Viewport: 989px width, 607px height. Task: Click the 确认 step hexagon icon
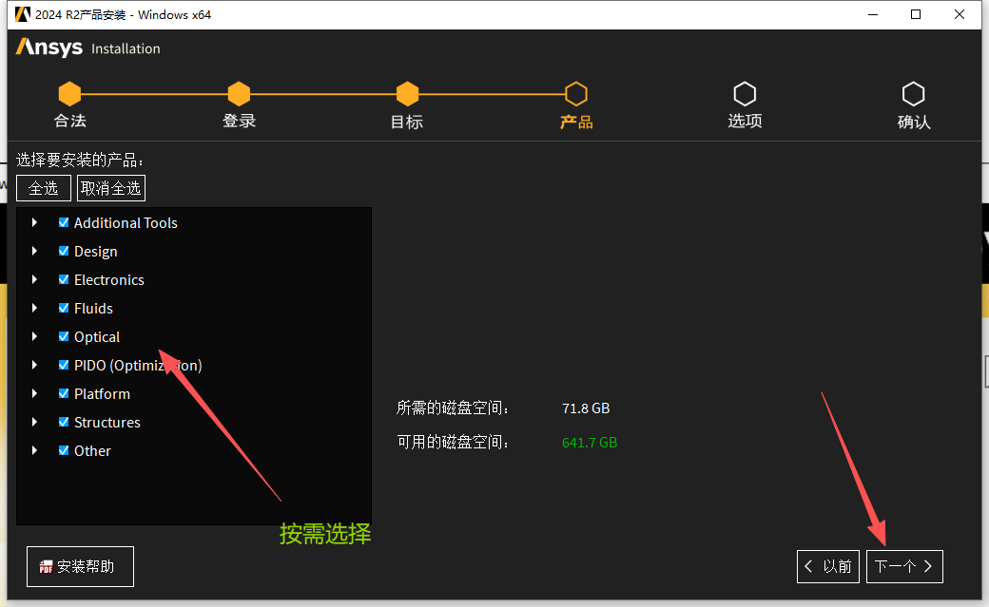(x=914, y=93)
